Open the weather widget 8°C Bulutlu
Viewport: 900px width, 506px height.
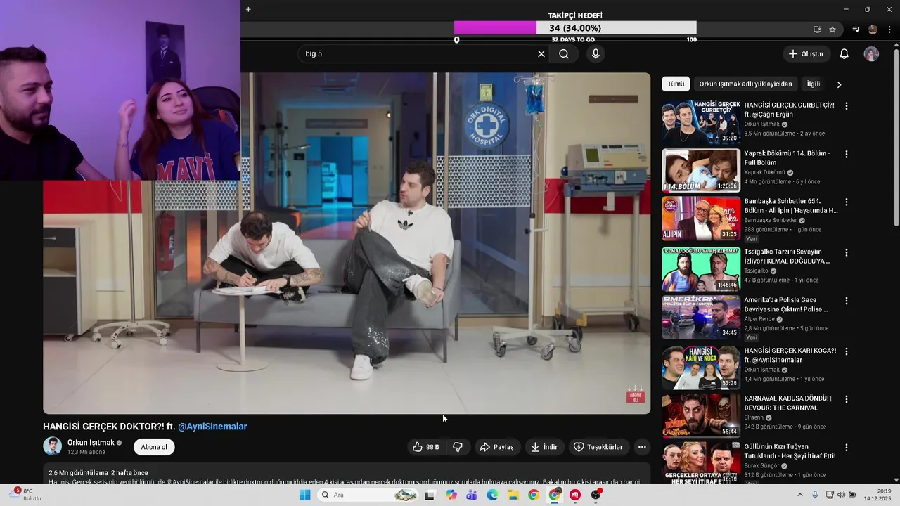26,495
